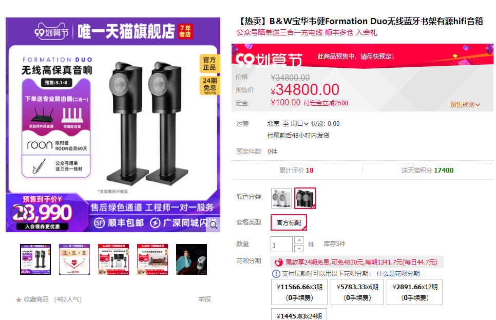Expand the 预售规则 presale rules dropdown
The width and height of the screenshot is (496, 320).
click(465, 104)
